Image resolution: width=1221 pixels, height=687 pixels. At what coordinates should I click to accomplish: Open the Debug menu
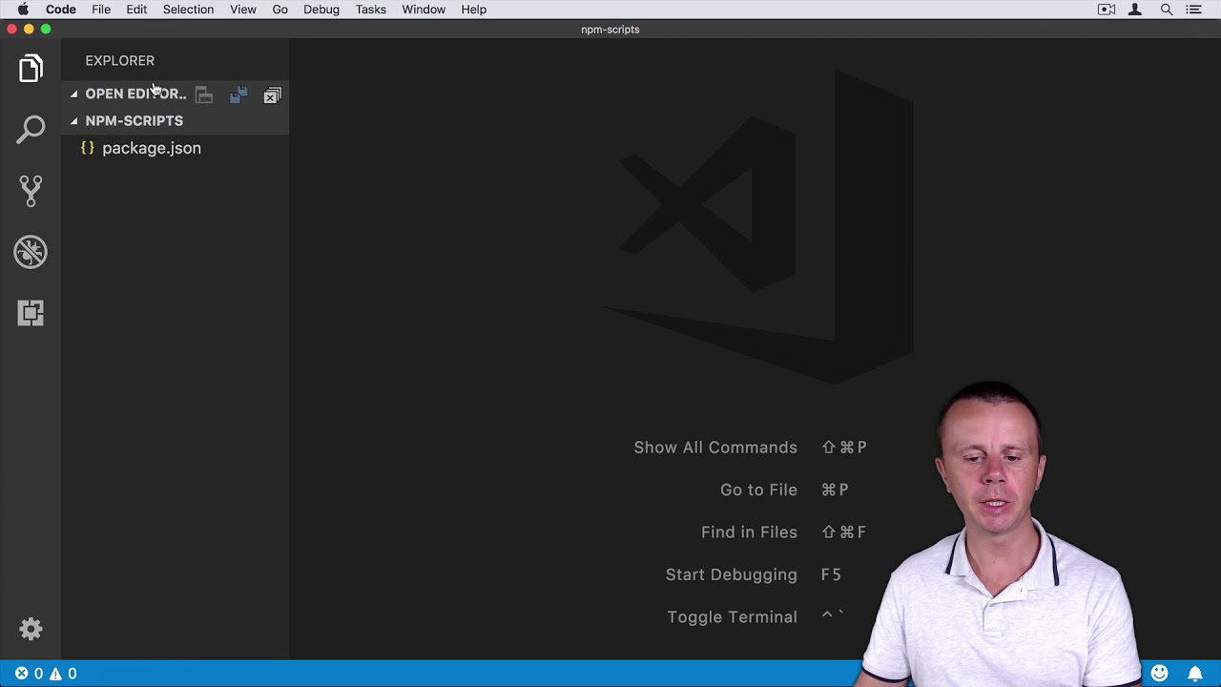[x=321, y=10]
